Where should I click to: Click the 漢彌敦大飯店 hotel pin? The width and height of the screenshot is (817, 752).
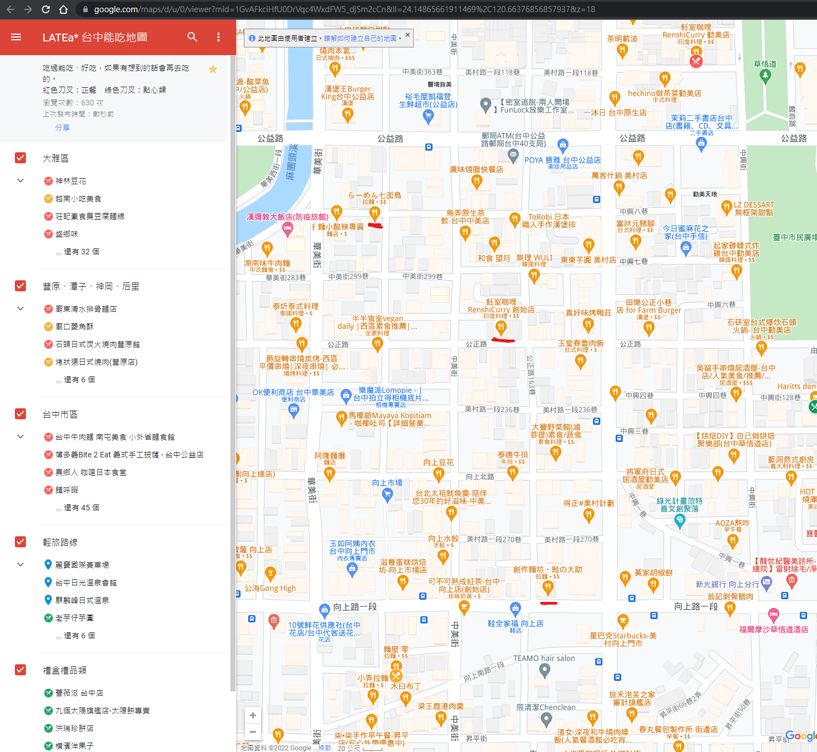tap(287, 229)
